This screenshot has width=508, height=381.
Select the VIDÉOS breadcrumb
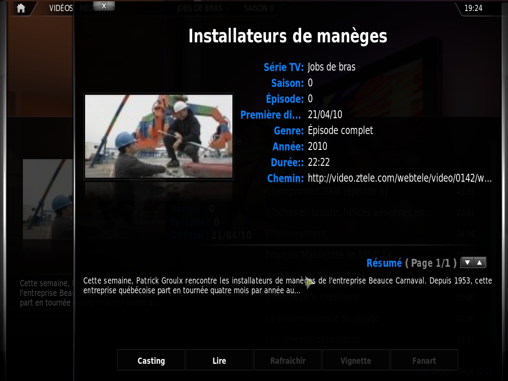coord(61,8)
